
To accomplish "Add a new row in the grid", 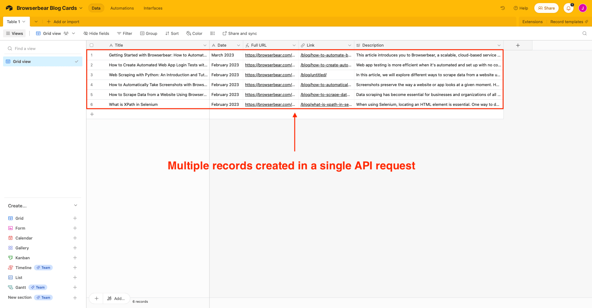I will pos(92,114).
